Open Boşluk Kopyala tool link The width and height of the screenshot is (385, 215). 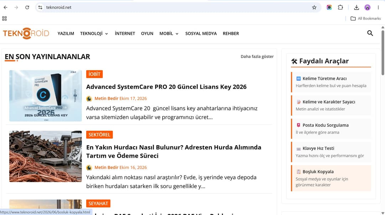tap(331, 178)
